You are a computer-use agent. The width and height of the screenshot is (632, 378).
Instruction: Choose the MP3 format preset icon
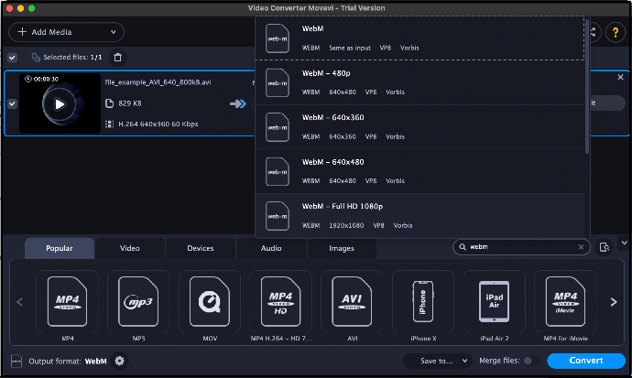tap(138, 301)
